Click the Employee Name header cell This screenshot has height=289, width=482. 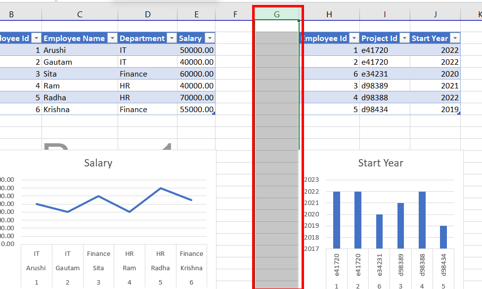coord(80,38)
